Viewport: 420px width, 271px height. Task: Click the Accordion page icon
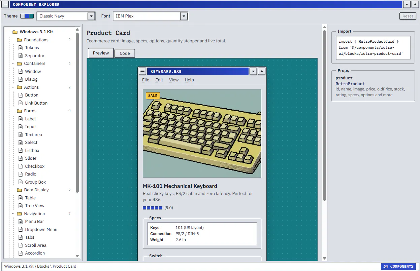click(x=20, y=253)
